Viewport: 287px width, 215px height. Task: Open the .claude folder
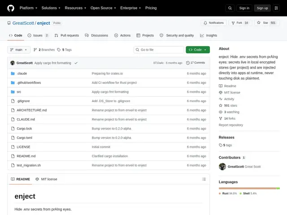pos(22,73)
